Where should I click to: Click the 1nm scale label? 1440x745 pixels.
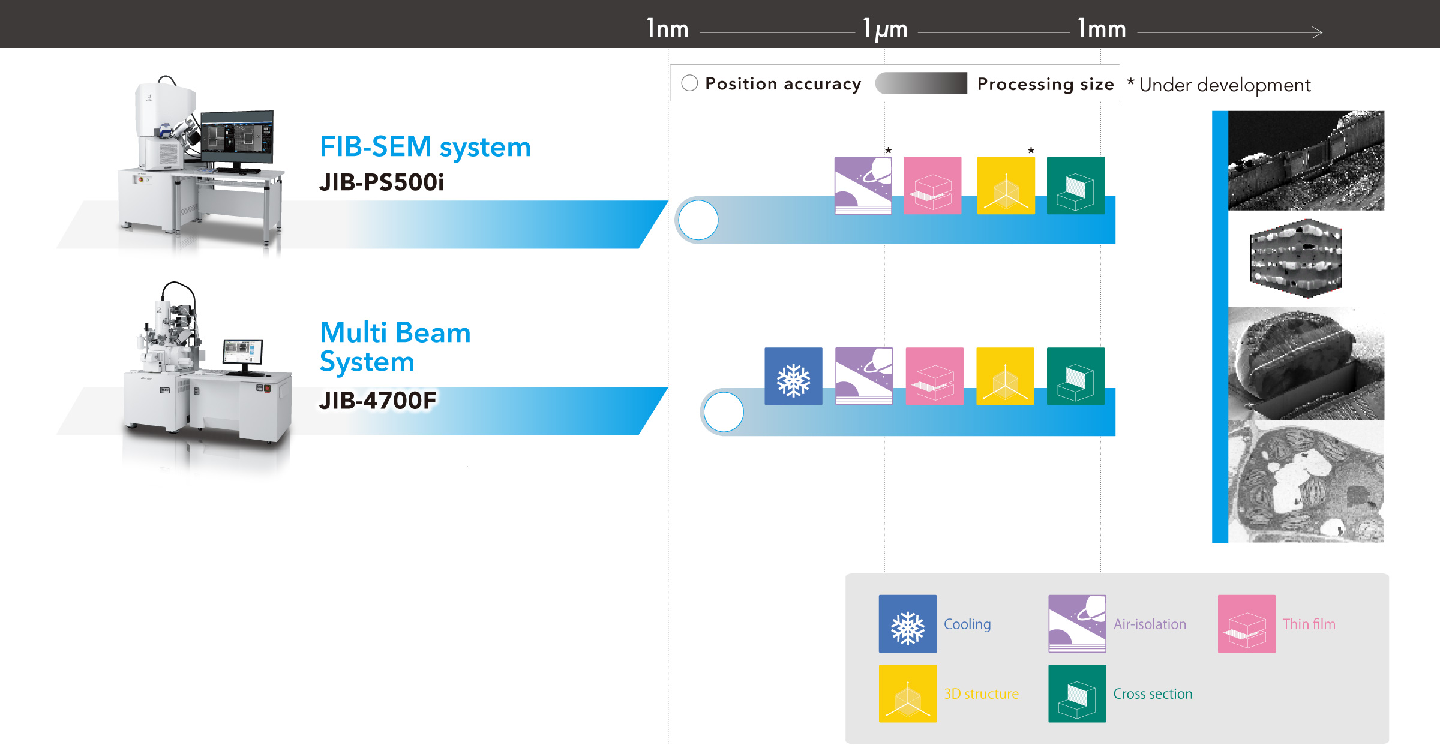point(667,28)
